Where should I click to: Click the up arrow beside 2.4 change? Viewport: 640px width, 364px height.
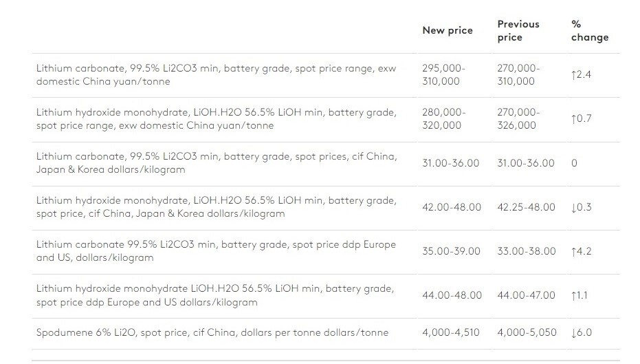pyautogui.click(x=573, y=75)
